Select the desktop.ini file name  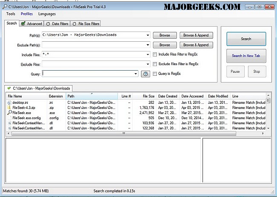20,103
